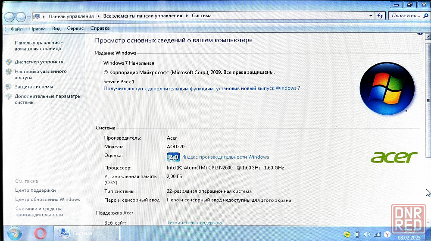Open 'Техническая поддержка' website link
Image resolution: width=431 pixels, height=241 pixels.
pyautogui.click(x=194, y=222)
